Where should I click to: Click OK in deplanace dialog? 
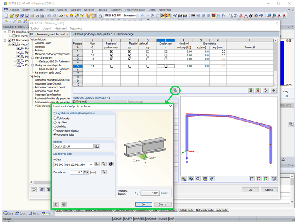(143, 204)
